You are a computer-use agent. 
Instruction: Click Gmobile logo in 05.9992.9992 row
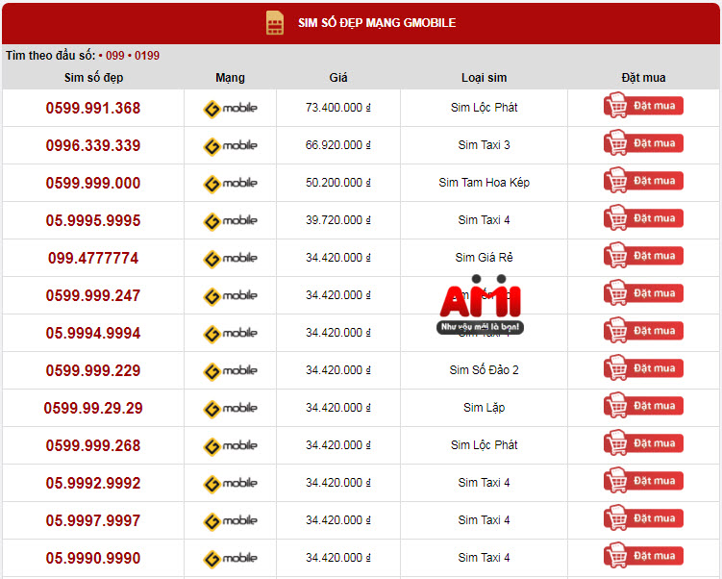[x=230, y=484]
